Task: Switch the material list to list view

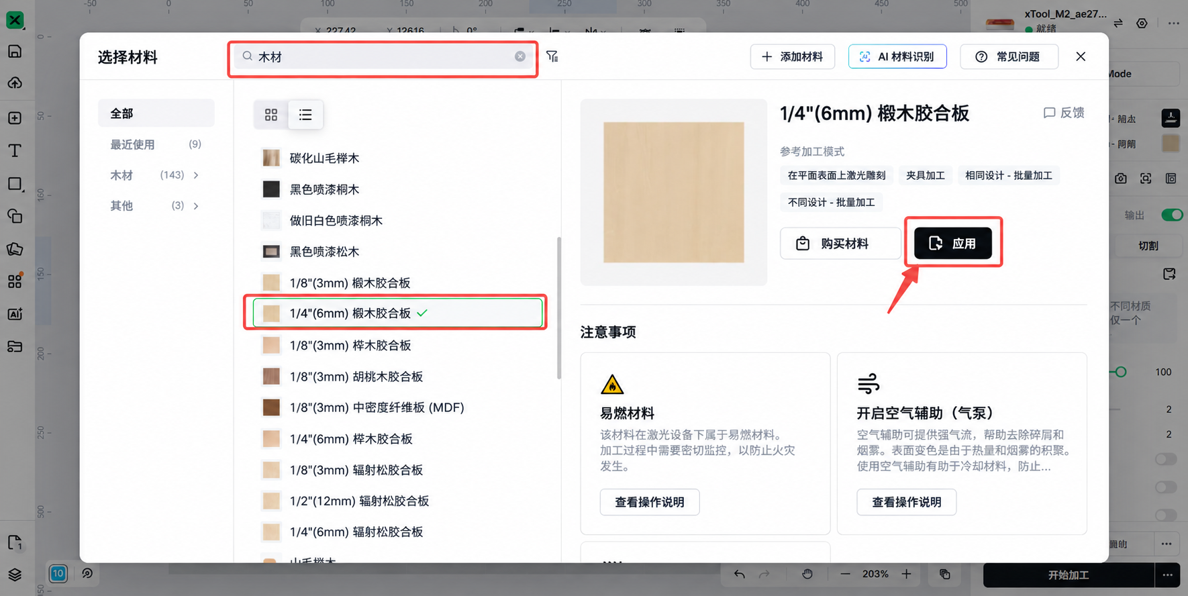Action: point(305,115)
